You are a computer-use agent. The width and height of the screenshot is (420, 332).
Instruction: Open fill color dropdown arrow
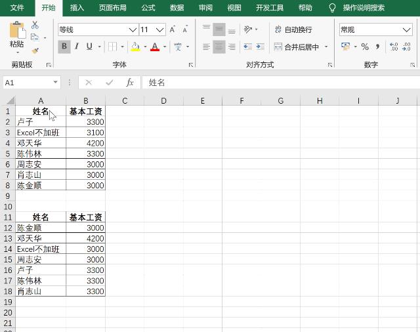pos(145,47)
